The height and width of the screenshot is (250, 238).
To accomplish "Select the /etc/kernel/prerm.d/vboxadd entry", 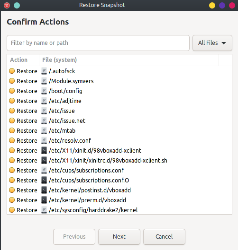I will pyautogui.click(x=119, y=200).
